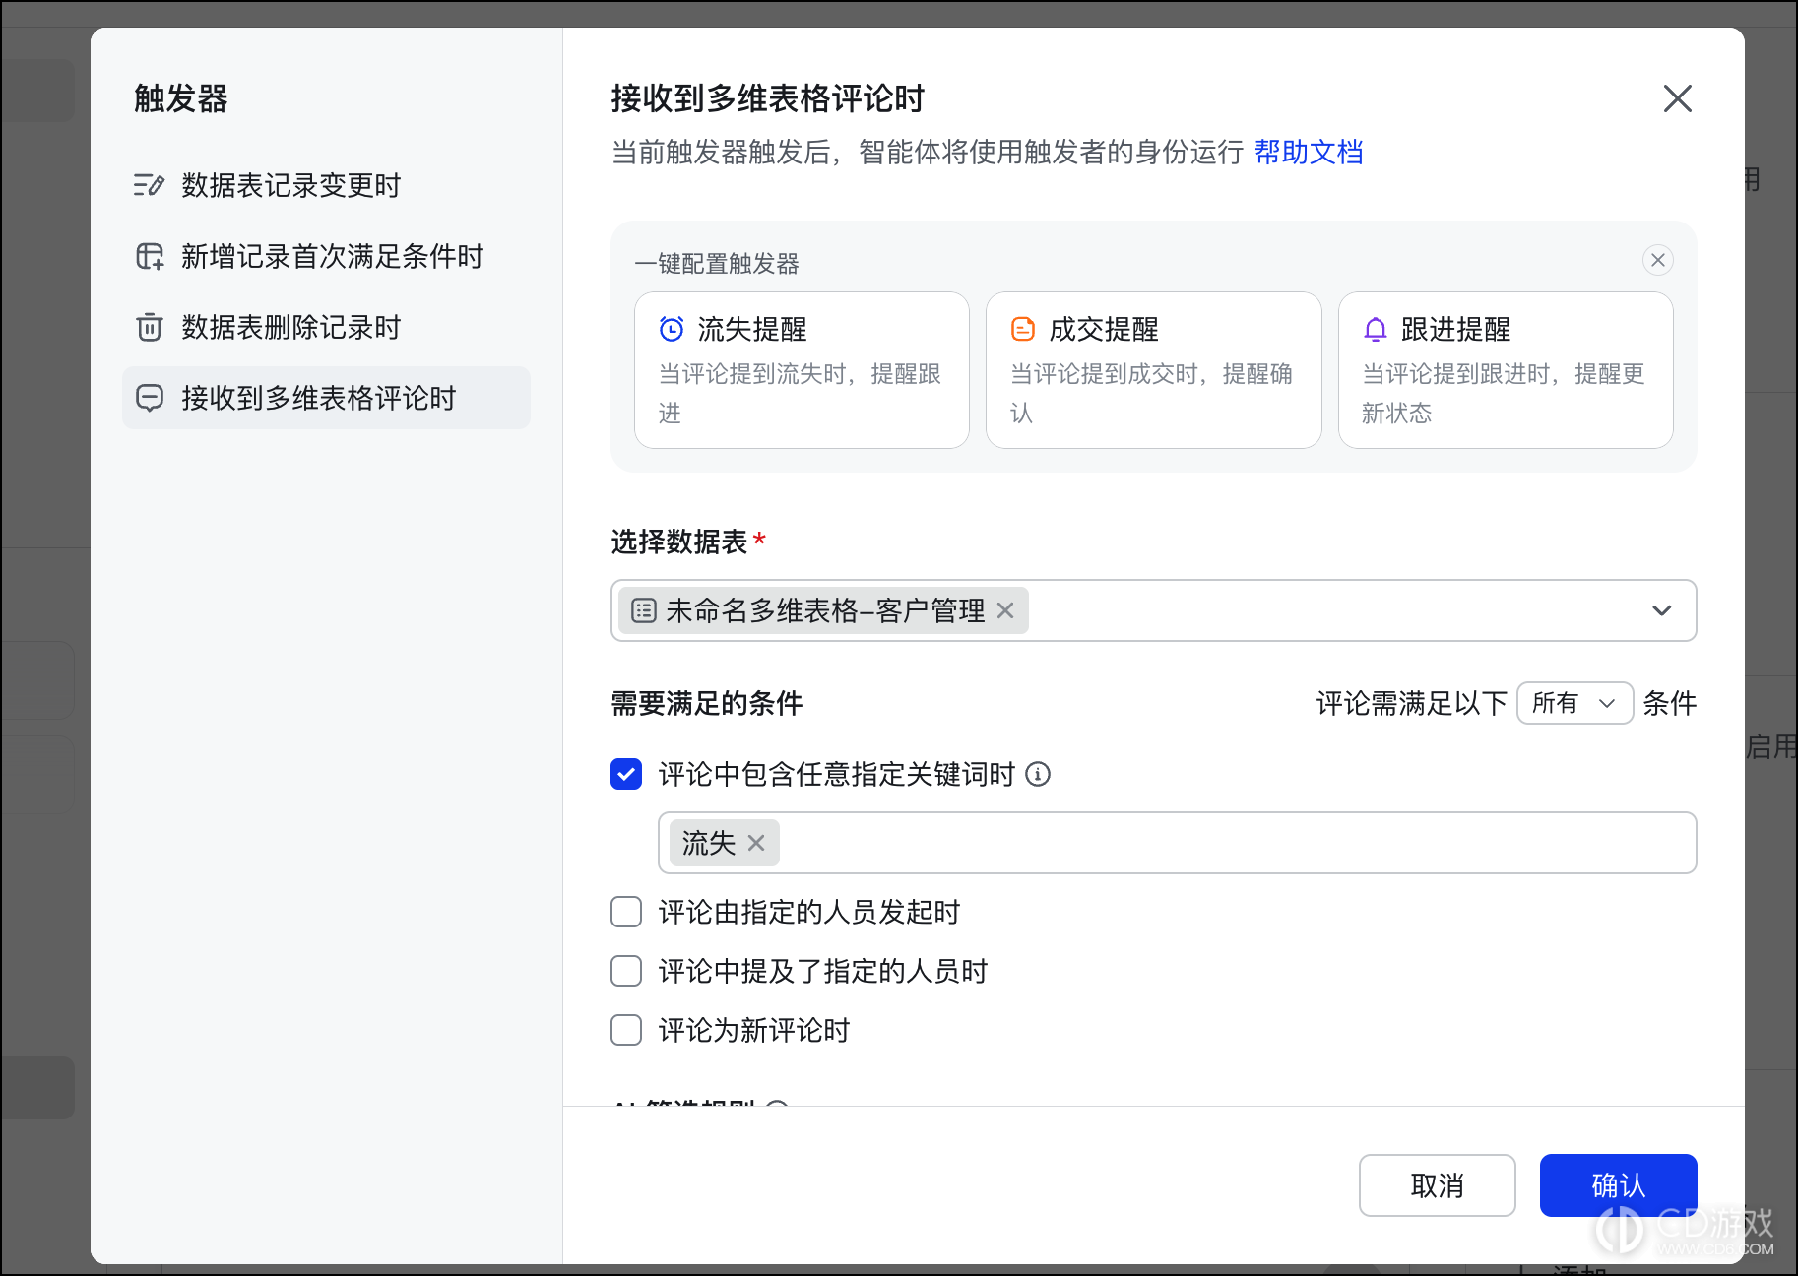Click the 取消 button
Viewport: 1798px width, 1276px height.
point(1438,1185)
